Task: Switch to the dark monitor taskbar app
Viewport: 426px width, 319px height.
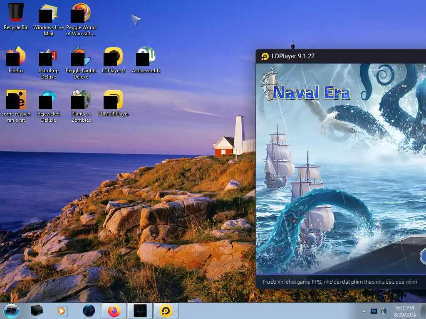Action: point(140,311)
